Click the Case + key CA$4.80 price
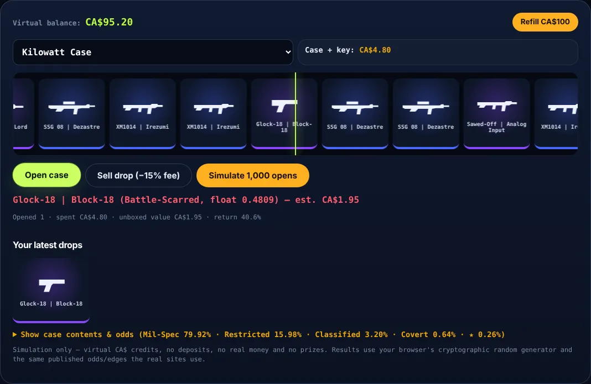The width and height of the screenshot is (591, 384). pos(375,50)
